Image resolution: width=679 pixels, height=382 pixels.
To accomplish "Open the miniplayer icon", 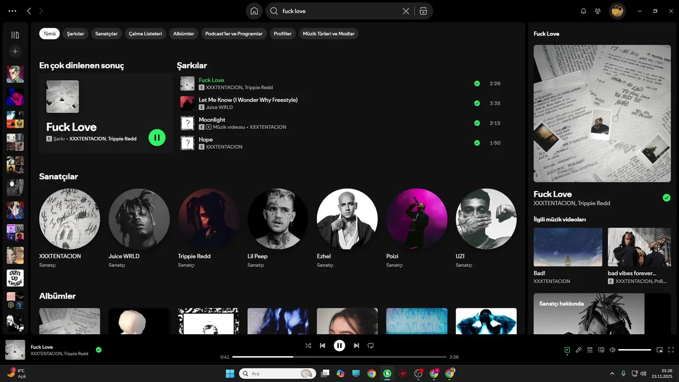I will click(660, 350).
